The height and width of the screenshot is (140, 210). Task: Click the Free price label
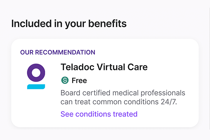tap(79, 80)
